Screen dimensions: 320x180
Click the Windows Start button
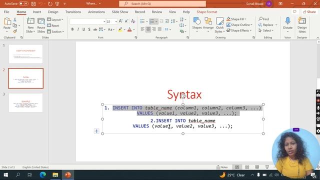[5, 175]
